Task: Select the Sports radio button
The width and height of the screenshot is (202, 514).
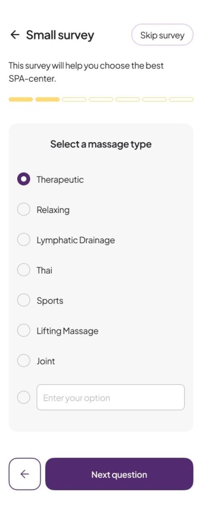Action: (24, 300)
